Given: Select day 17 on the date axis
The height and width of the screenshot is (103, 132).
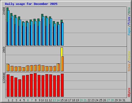Looking at the screenshot, I should (x=70, y=100).
